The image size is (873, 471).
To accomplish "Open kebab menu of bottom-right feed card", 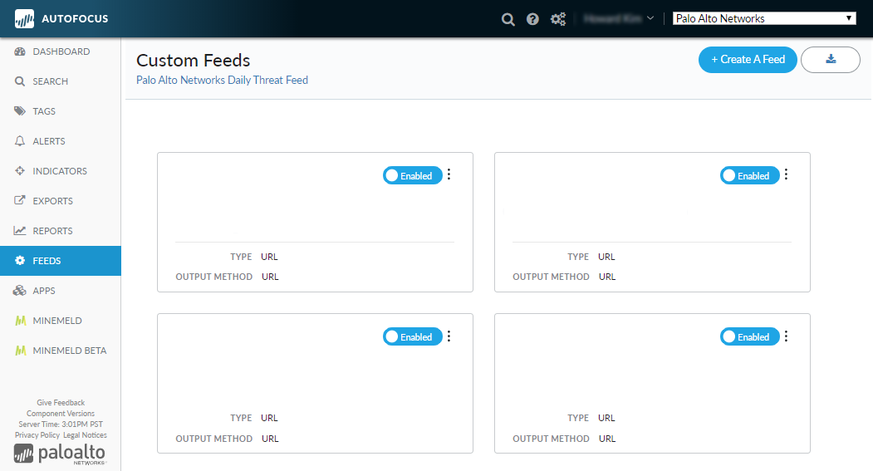I will (x=787, y=336).
